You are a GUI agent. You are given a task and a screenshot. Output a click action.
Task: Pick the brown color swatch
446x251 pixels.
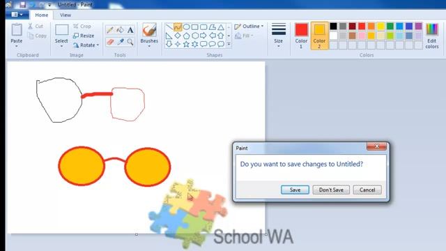tap(353, 36)
